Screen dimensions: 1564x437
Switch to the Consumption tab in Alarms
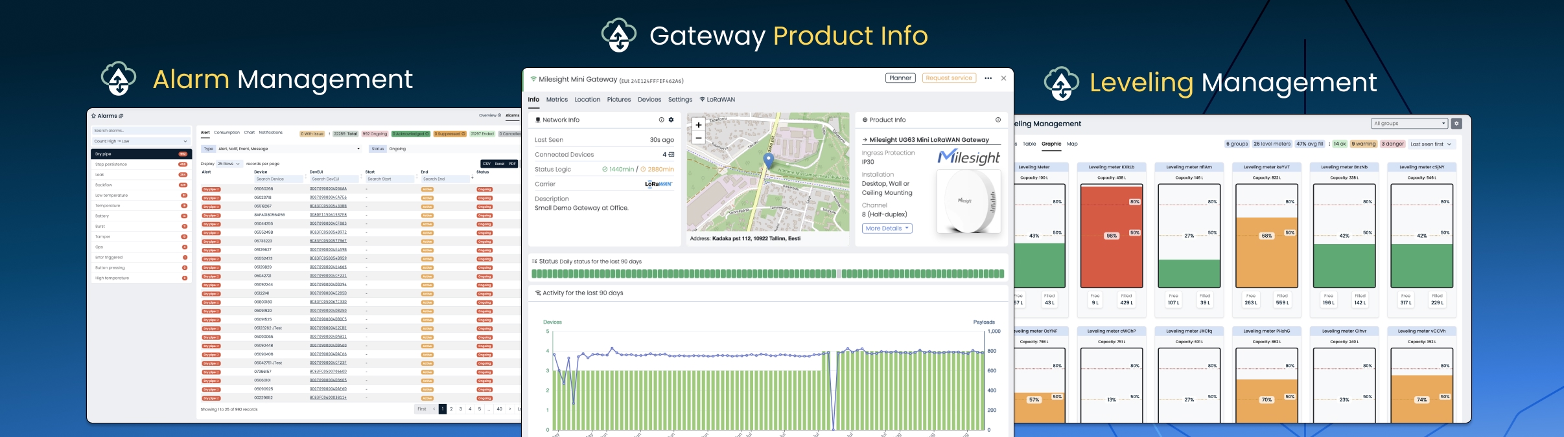click(227, 133)
